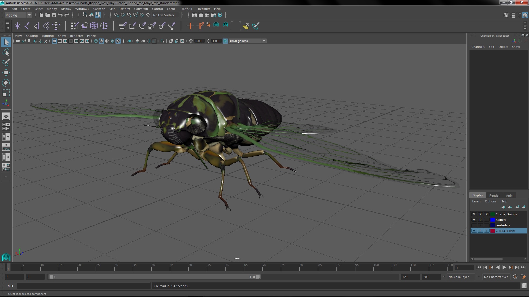
Task: Click the red Cicada_bones layer color swatch
Action: [492, 231]
